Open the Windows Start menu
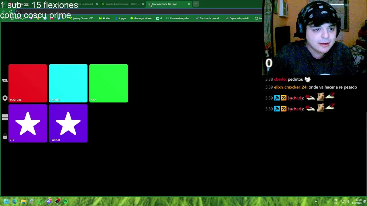 pyautogui.click(x=6, y=201)
